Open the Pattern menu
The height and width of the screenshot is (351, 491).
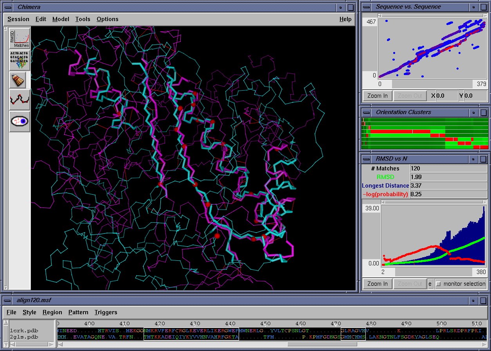pos(78,312)
